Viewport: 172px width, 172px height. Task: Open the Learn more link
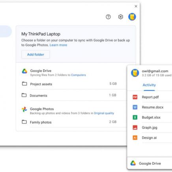pyautogui.click(x=58, y=45)
